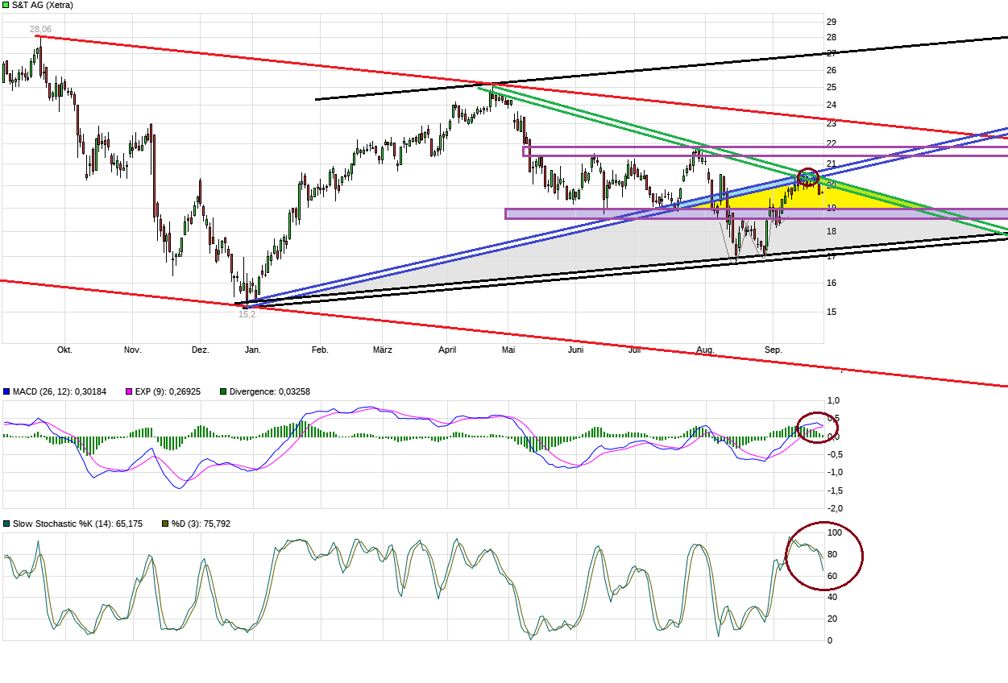Select the Slow Stochastic %K legend square
Image resolution: width=1008 pixels, height=683 pixels.
pos(8,523)
